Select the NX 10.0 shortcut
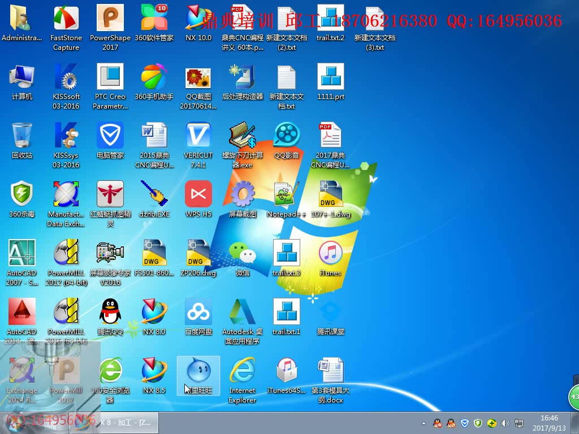Screen dimensions: 579x434 tap(198, 23)
